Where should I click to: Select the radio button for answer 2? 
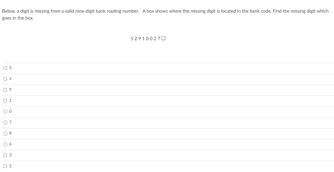tap(5, 166)
